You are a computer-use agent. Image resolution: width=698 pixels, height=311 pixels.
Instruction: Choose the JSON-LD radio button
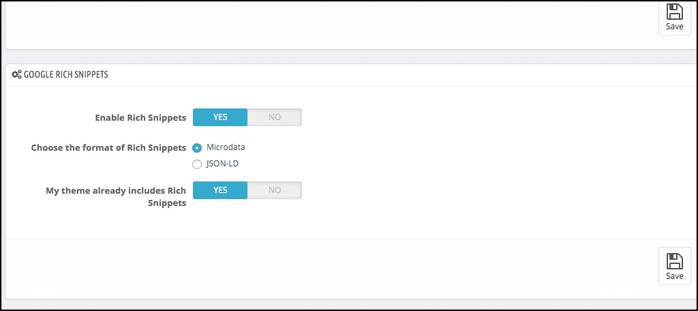pos(197,164)
